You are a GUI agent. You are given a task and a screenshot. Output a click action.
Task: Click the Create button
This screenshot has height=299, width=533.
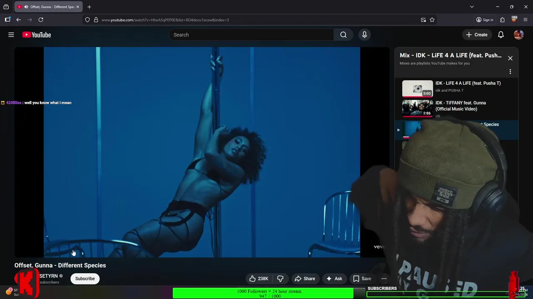[x=477, y=35]
